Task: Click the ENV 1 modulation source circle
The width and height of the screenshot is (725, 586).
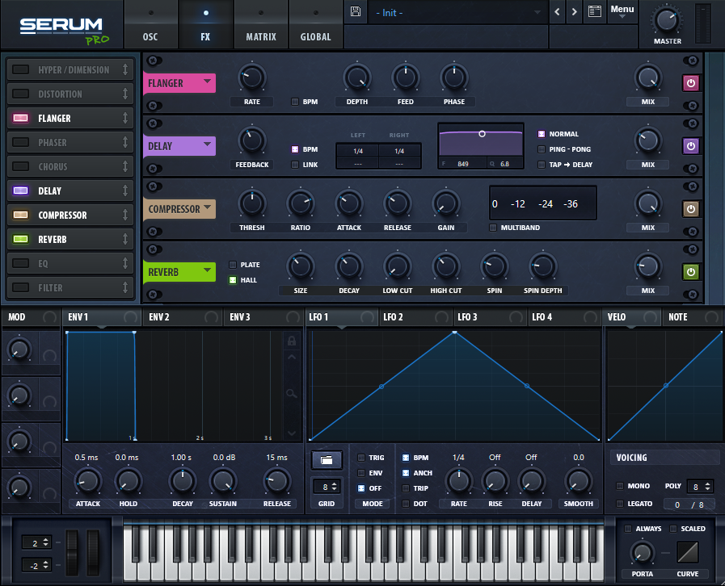Action: tap(130, 317)
